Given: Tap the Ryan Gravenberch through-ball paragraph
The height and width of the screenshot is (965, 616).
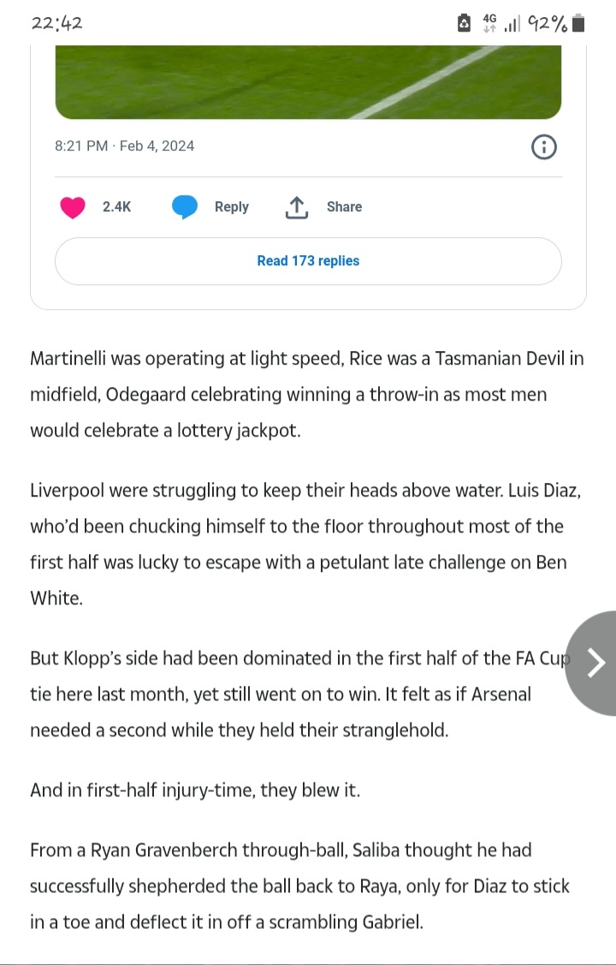Looking at the screenshot, I should (299, 886).
